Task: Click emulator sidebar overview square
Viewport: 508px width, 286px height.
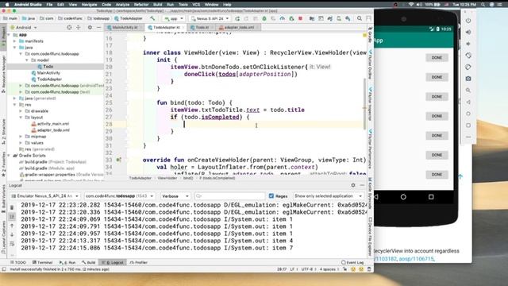Action: (468, 126)
